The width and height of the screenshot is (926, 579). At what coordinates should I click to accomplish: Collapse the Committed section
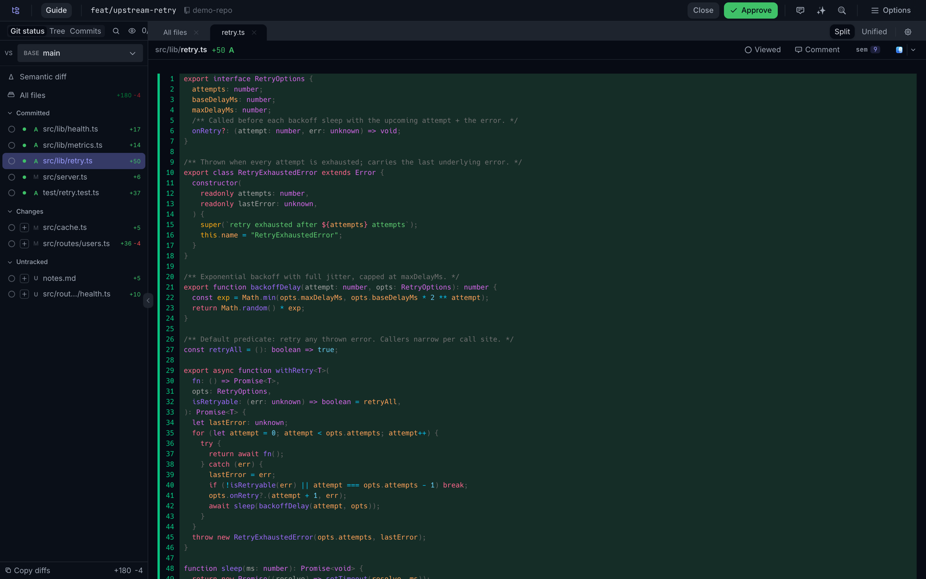[x=10, y=113]
